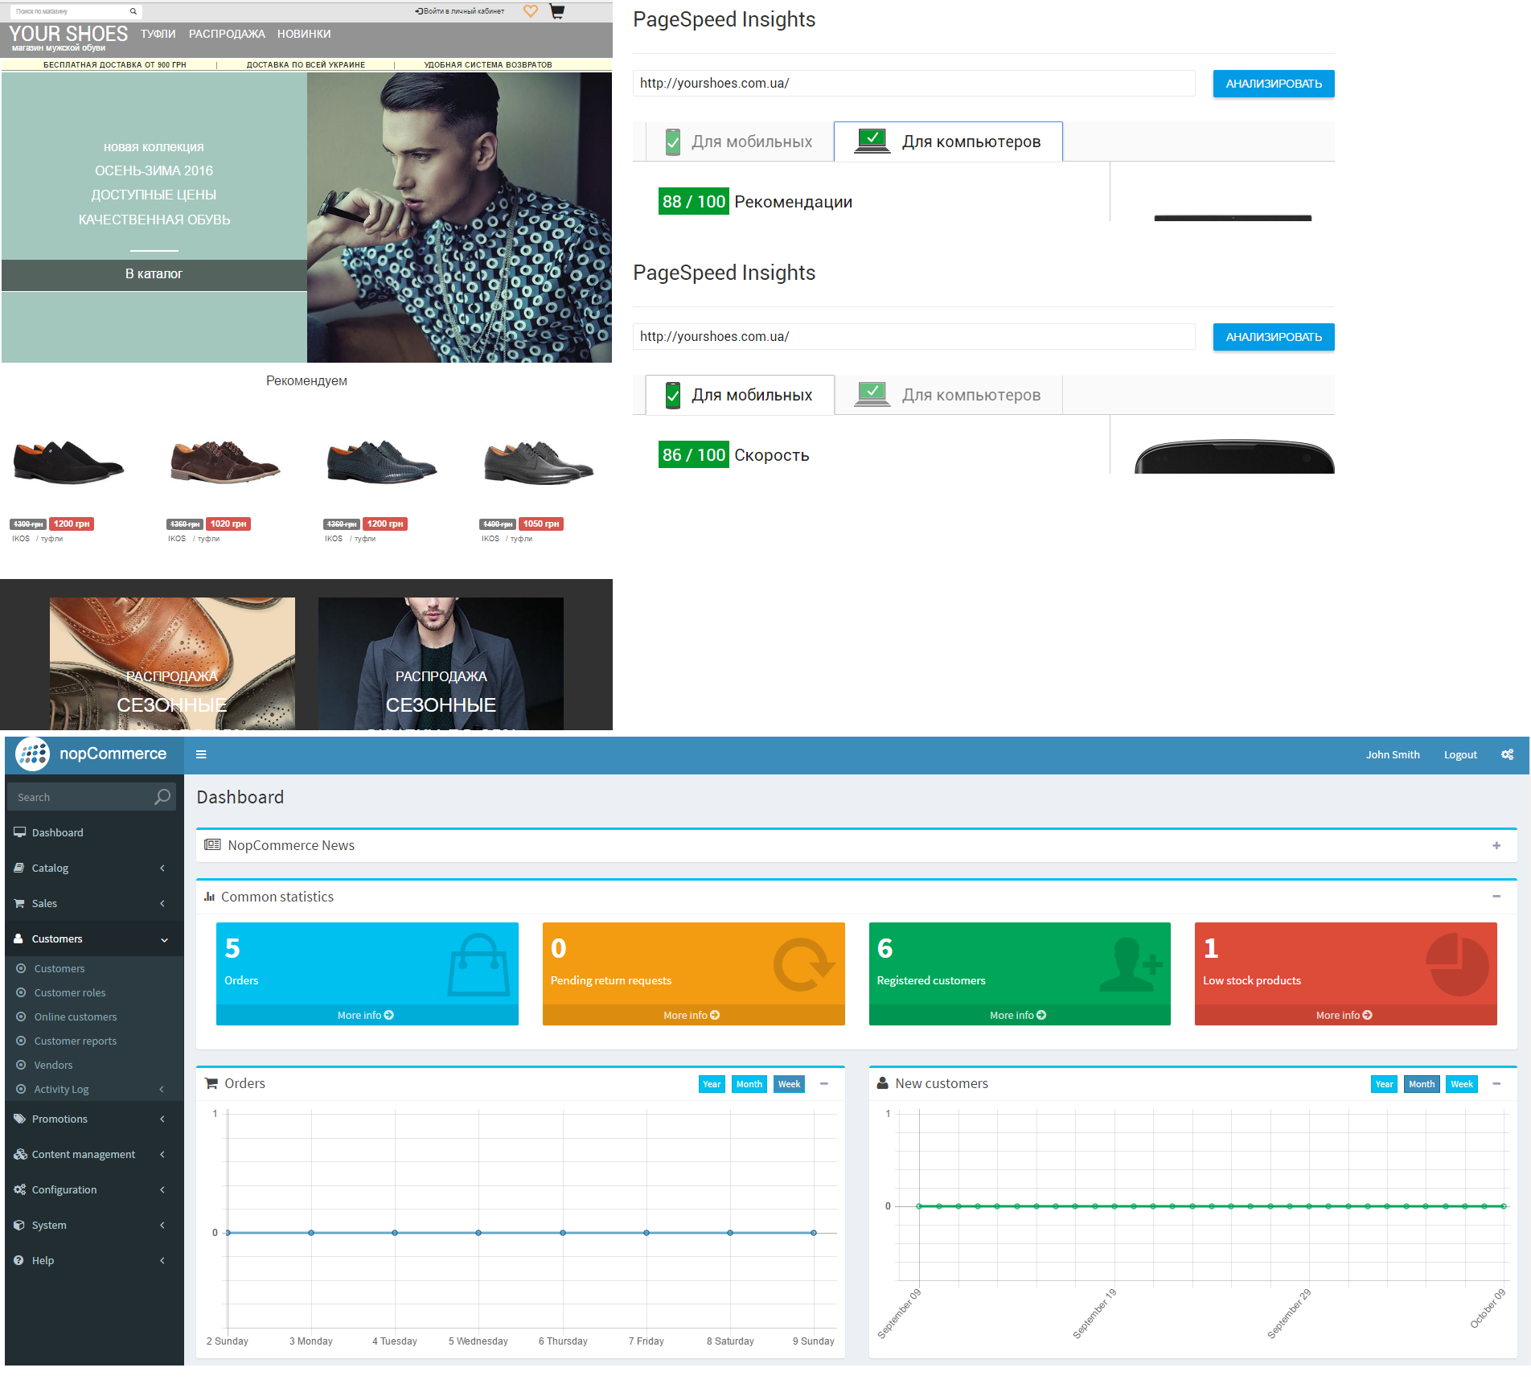Show Orders chart by Month
This screenshot has height=1380, width=1531.
749,1084
